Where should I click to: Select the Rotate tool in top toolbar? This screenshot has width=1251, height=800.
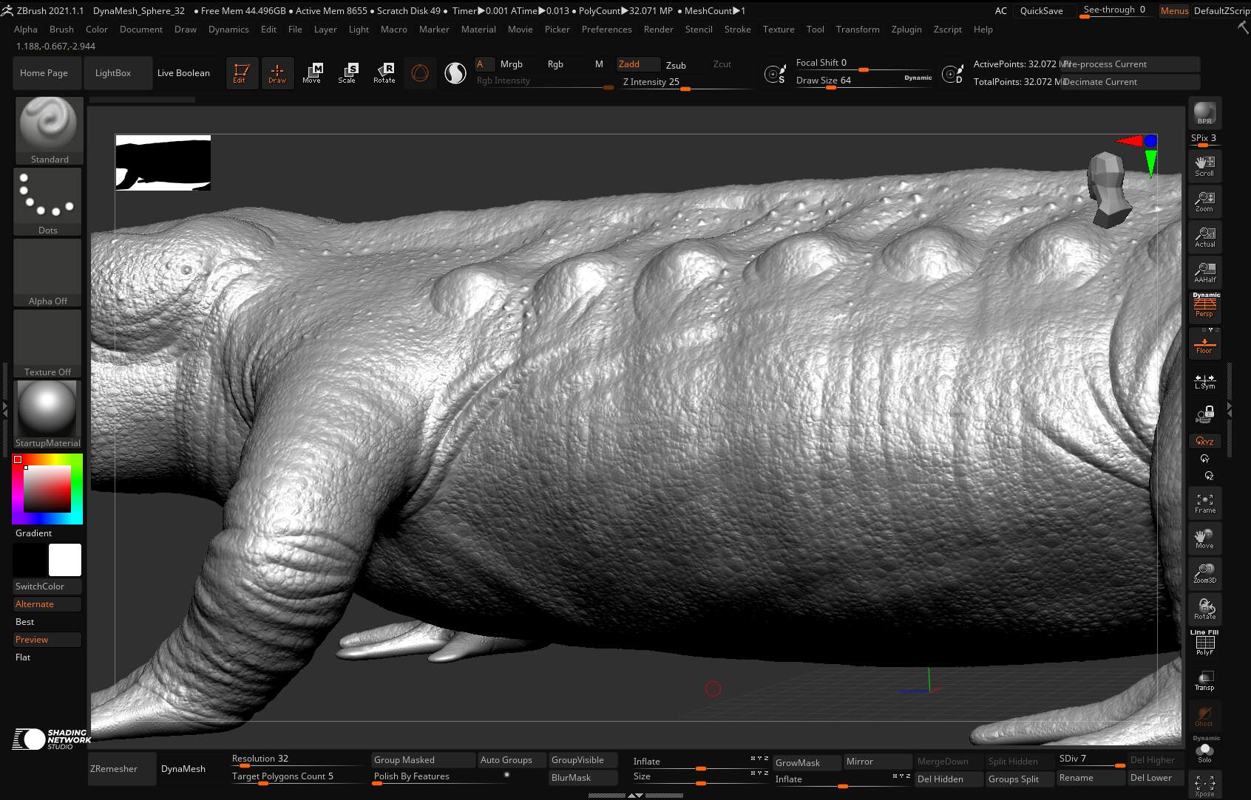[x=384, y=73]
